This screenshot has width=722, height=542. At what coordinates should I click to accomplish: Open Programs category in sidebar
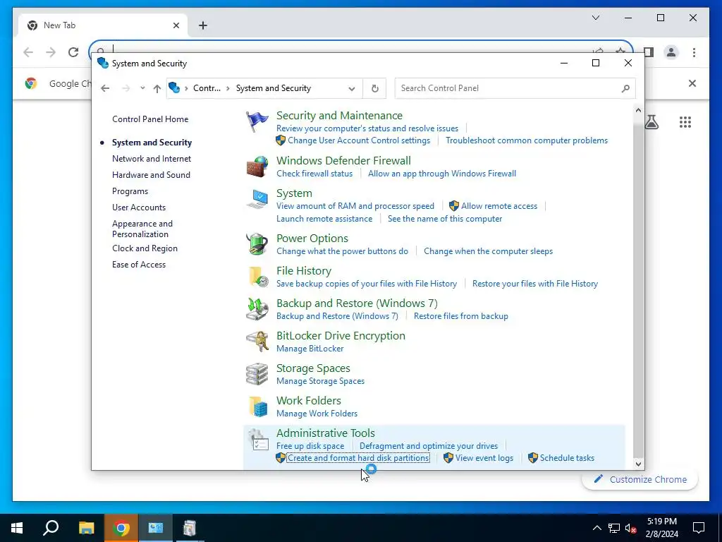point(130,191)
